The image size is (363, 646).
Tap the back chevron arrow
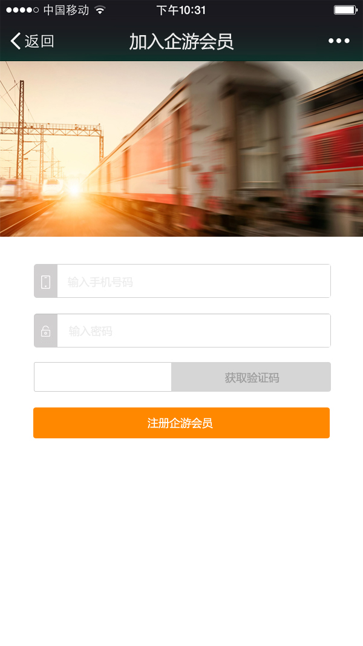[x=16, y=41]
